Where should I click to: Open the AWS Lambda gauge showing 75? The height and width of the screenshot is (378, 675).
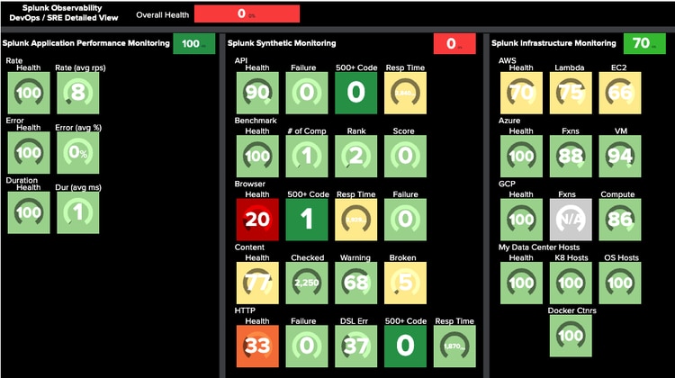(x=571, y=94)
